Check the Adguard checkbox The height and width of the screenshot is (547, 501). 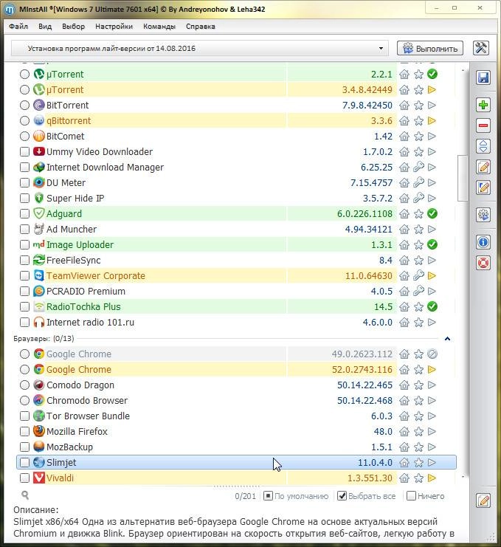24,214
